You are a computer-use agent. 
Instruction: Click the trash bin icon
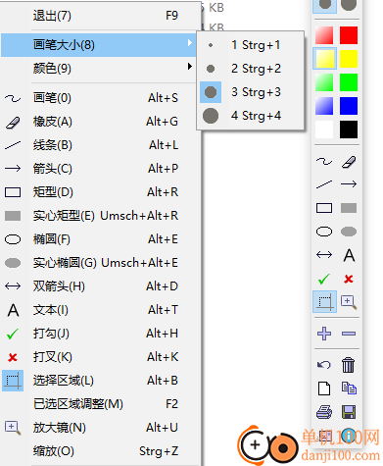(x=349, y=365)
